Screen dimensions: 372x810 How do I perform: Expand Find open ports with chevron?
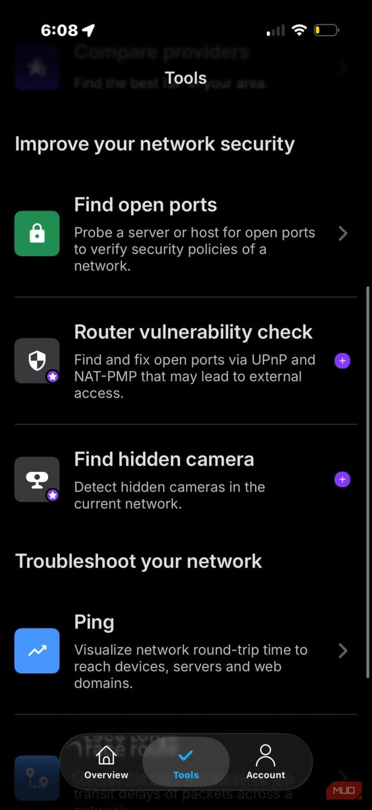(343, 233)
